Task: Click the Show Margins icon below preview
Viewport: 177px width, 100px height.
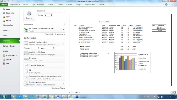Action: click(172, 92)
